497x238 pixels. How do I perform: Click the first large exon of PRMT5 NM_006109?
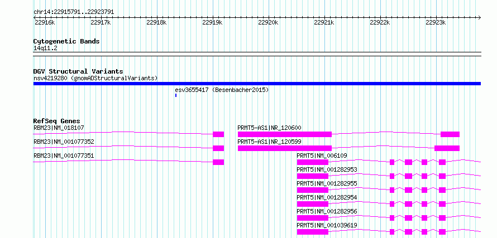click(313, 162)
